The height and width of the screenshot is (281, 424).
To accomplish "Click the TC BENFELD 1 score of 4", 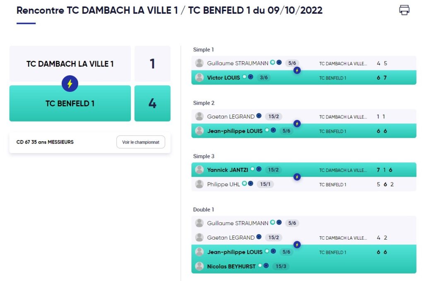I will (x=152, y=103).
